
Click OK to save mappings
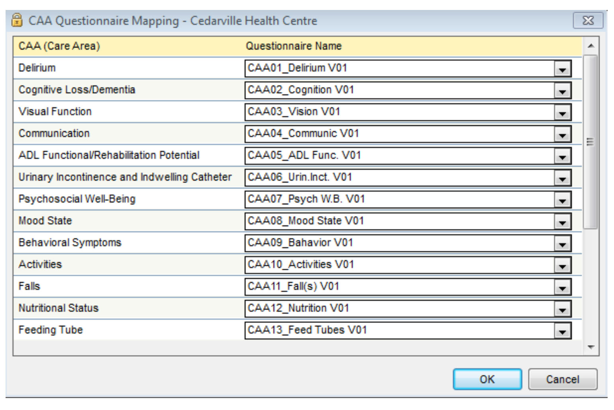coord(487,379)
